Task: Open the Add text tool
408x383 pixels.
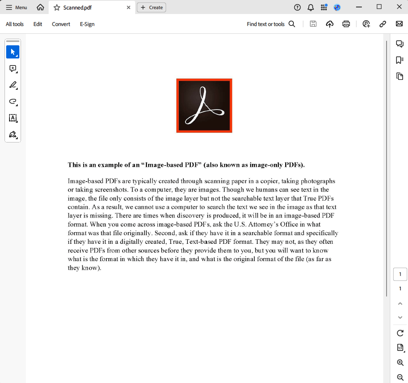Action: 13,118
